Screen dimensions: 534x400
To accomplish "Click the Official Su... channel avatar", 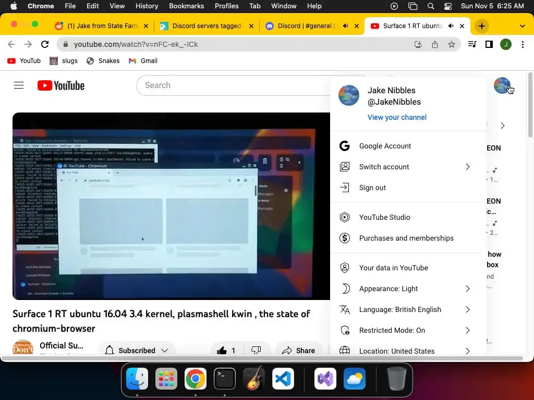I will pos(23,347).
